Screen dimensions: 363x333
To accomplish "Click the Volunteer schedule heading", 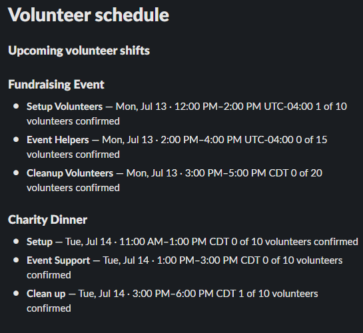I will (x=89, y=15).
